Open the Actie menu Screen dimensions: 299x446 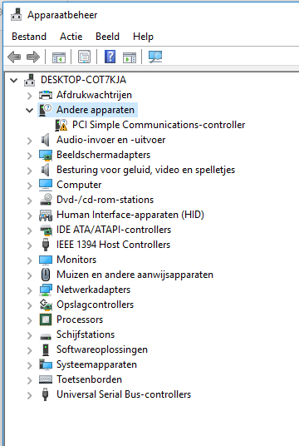point(71,37)
